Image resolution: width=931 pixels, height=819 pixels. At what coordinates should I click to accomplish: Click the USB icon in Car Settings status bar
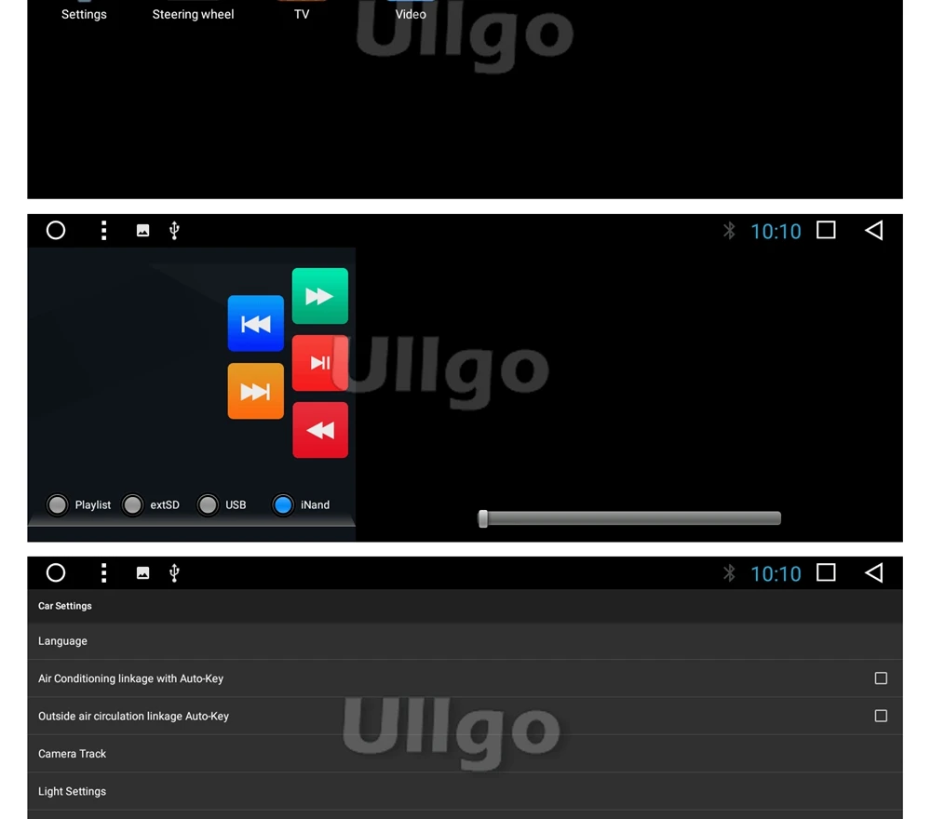174,572
